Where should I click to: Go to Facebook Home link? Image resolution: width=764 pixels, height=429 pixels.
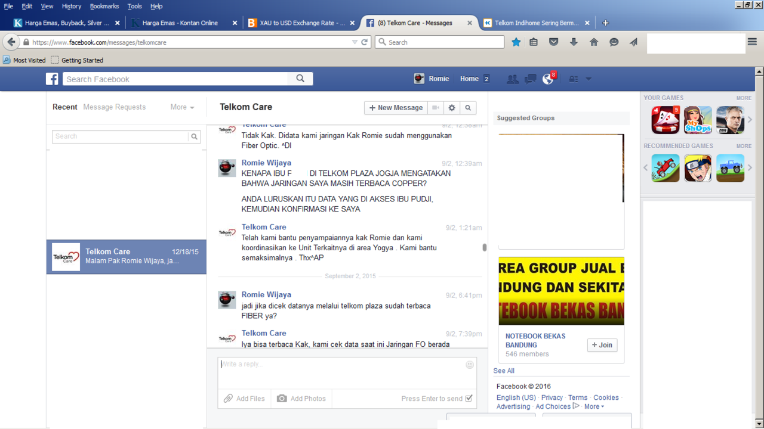(x=469, y=79)
